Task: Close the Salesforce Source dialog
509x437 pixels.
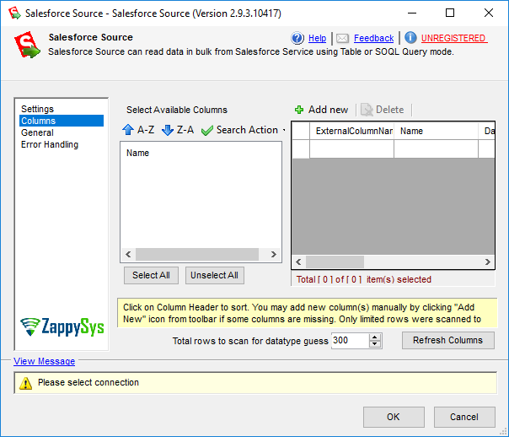Action: click(x=489, y=13)
